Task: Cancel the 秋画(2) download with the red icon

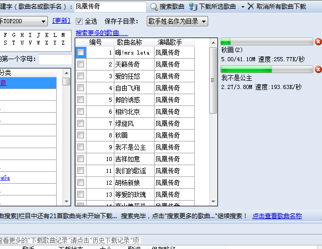Action: [x=318, y=42]
